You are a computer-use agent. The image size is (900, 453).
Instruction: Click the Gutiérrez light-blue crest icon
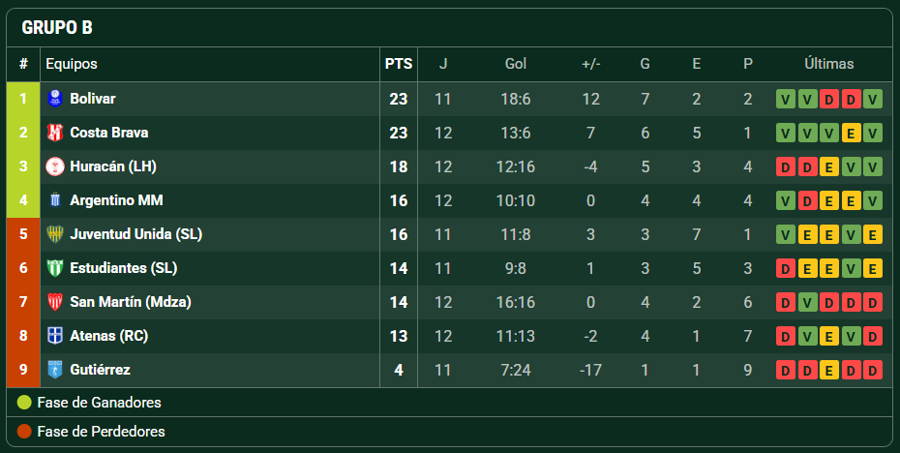55,370
